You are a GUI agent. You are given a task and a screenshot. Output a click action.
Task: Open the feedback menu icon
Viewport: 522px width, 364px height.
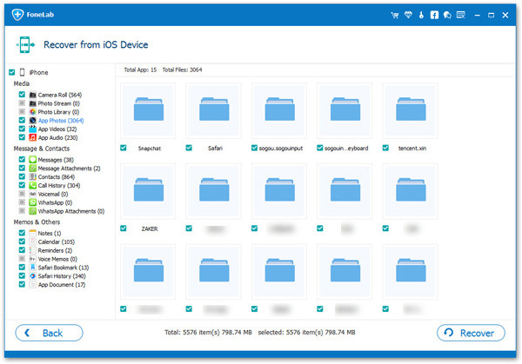click(x=461, y=15)
